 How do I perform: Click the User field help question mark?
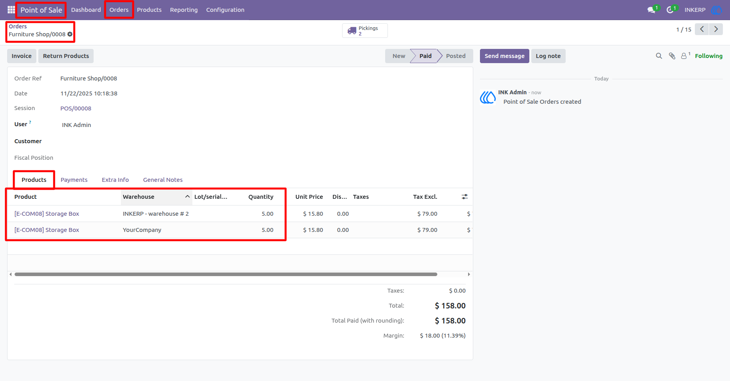click(x=30, y=122)
